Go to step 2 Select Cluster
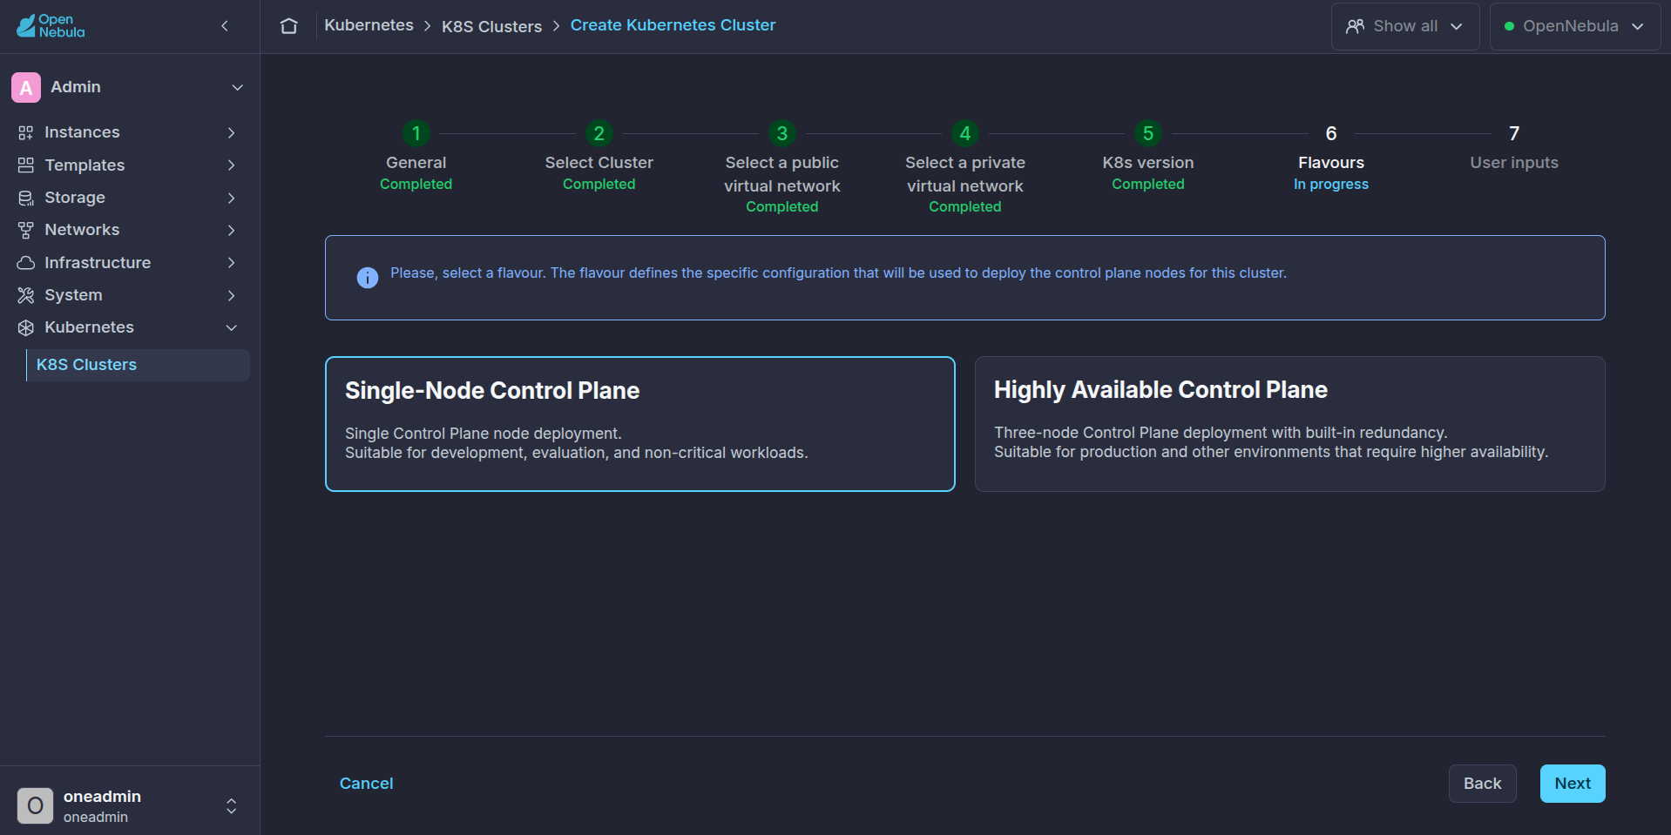This screenshot has width=1671, height=835. pyautogui.click(x=599, y=158)
